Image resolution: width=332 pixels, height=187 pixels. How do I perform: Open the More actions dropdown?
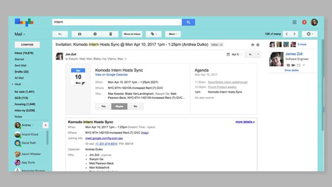173,34
